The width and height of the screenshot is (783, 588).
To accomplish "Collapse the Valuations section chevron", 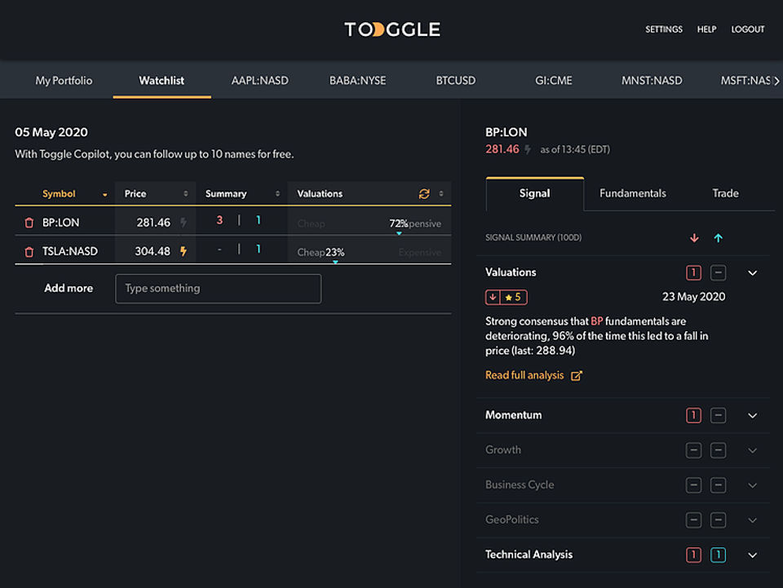I will point(752,272).
